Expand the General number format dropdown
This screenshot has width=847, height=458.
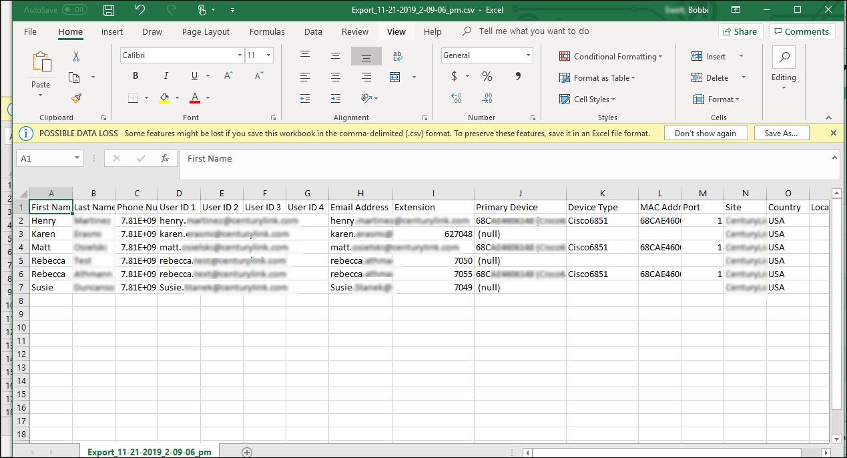528,55
